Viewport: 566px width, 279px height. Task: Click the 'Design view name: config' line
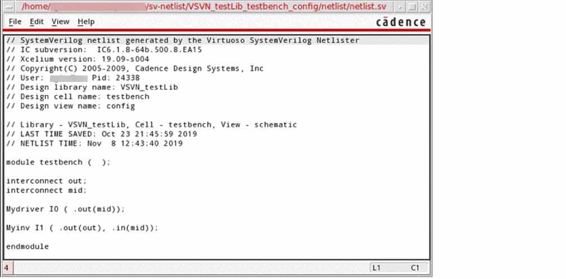71,106
